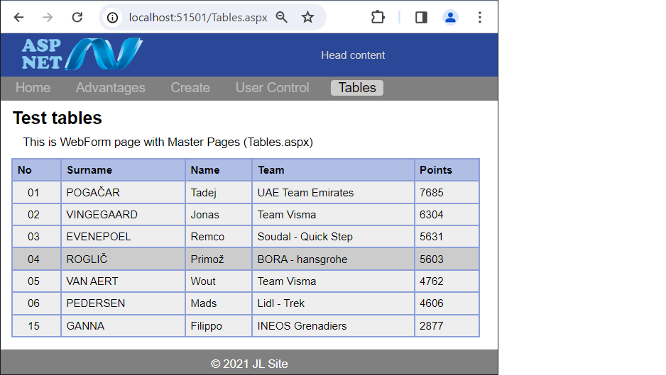Reload the page with the refresh icon

point(77,18)
